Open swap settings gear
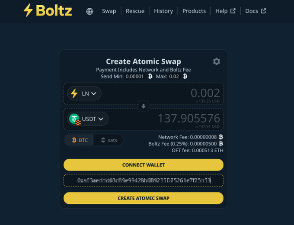Image resolution: width=294 pixels, height=225 pixels. click(217, 61)
